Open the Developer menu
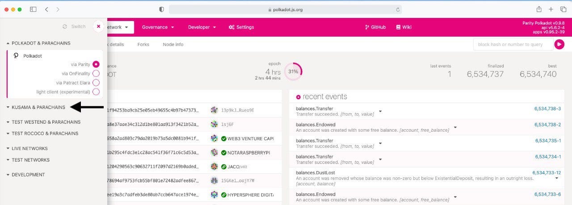The height and width of the screenshot is (205, 572). click(202, 27)
